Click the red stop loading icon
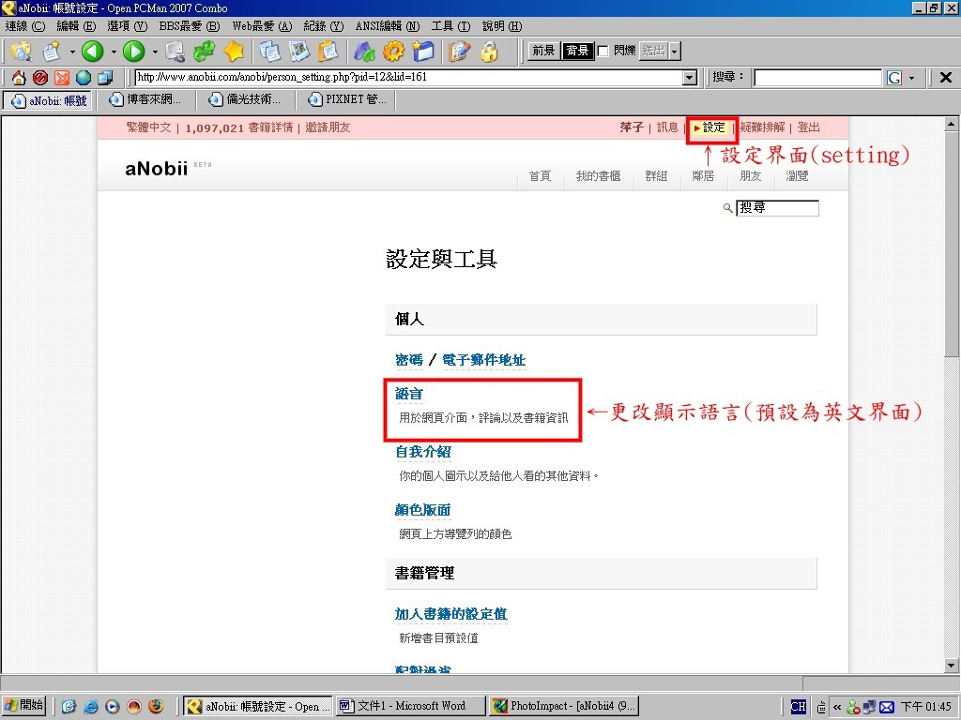 (40, 77)
